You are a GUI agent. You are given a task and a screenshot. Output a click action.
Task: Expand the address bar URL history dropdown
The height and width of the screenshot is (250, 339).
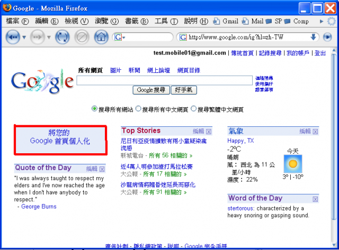[x=313, y=37]
